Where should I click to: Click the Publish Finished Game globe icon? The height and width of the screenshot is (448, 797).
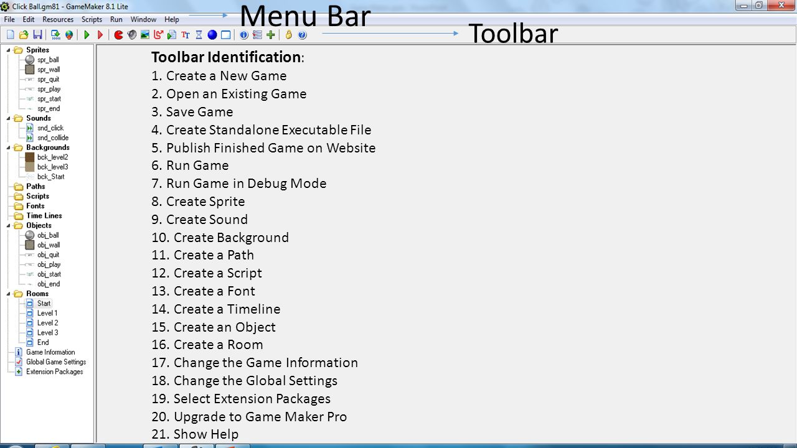point(69,35)
